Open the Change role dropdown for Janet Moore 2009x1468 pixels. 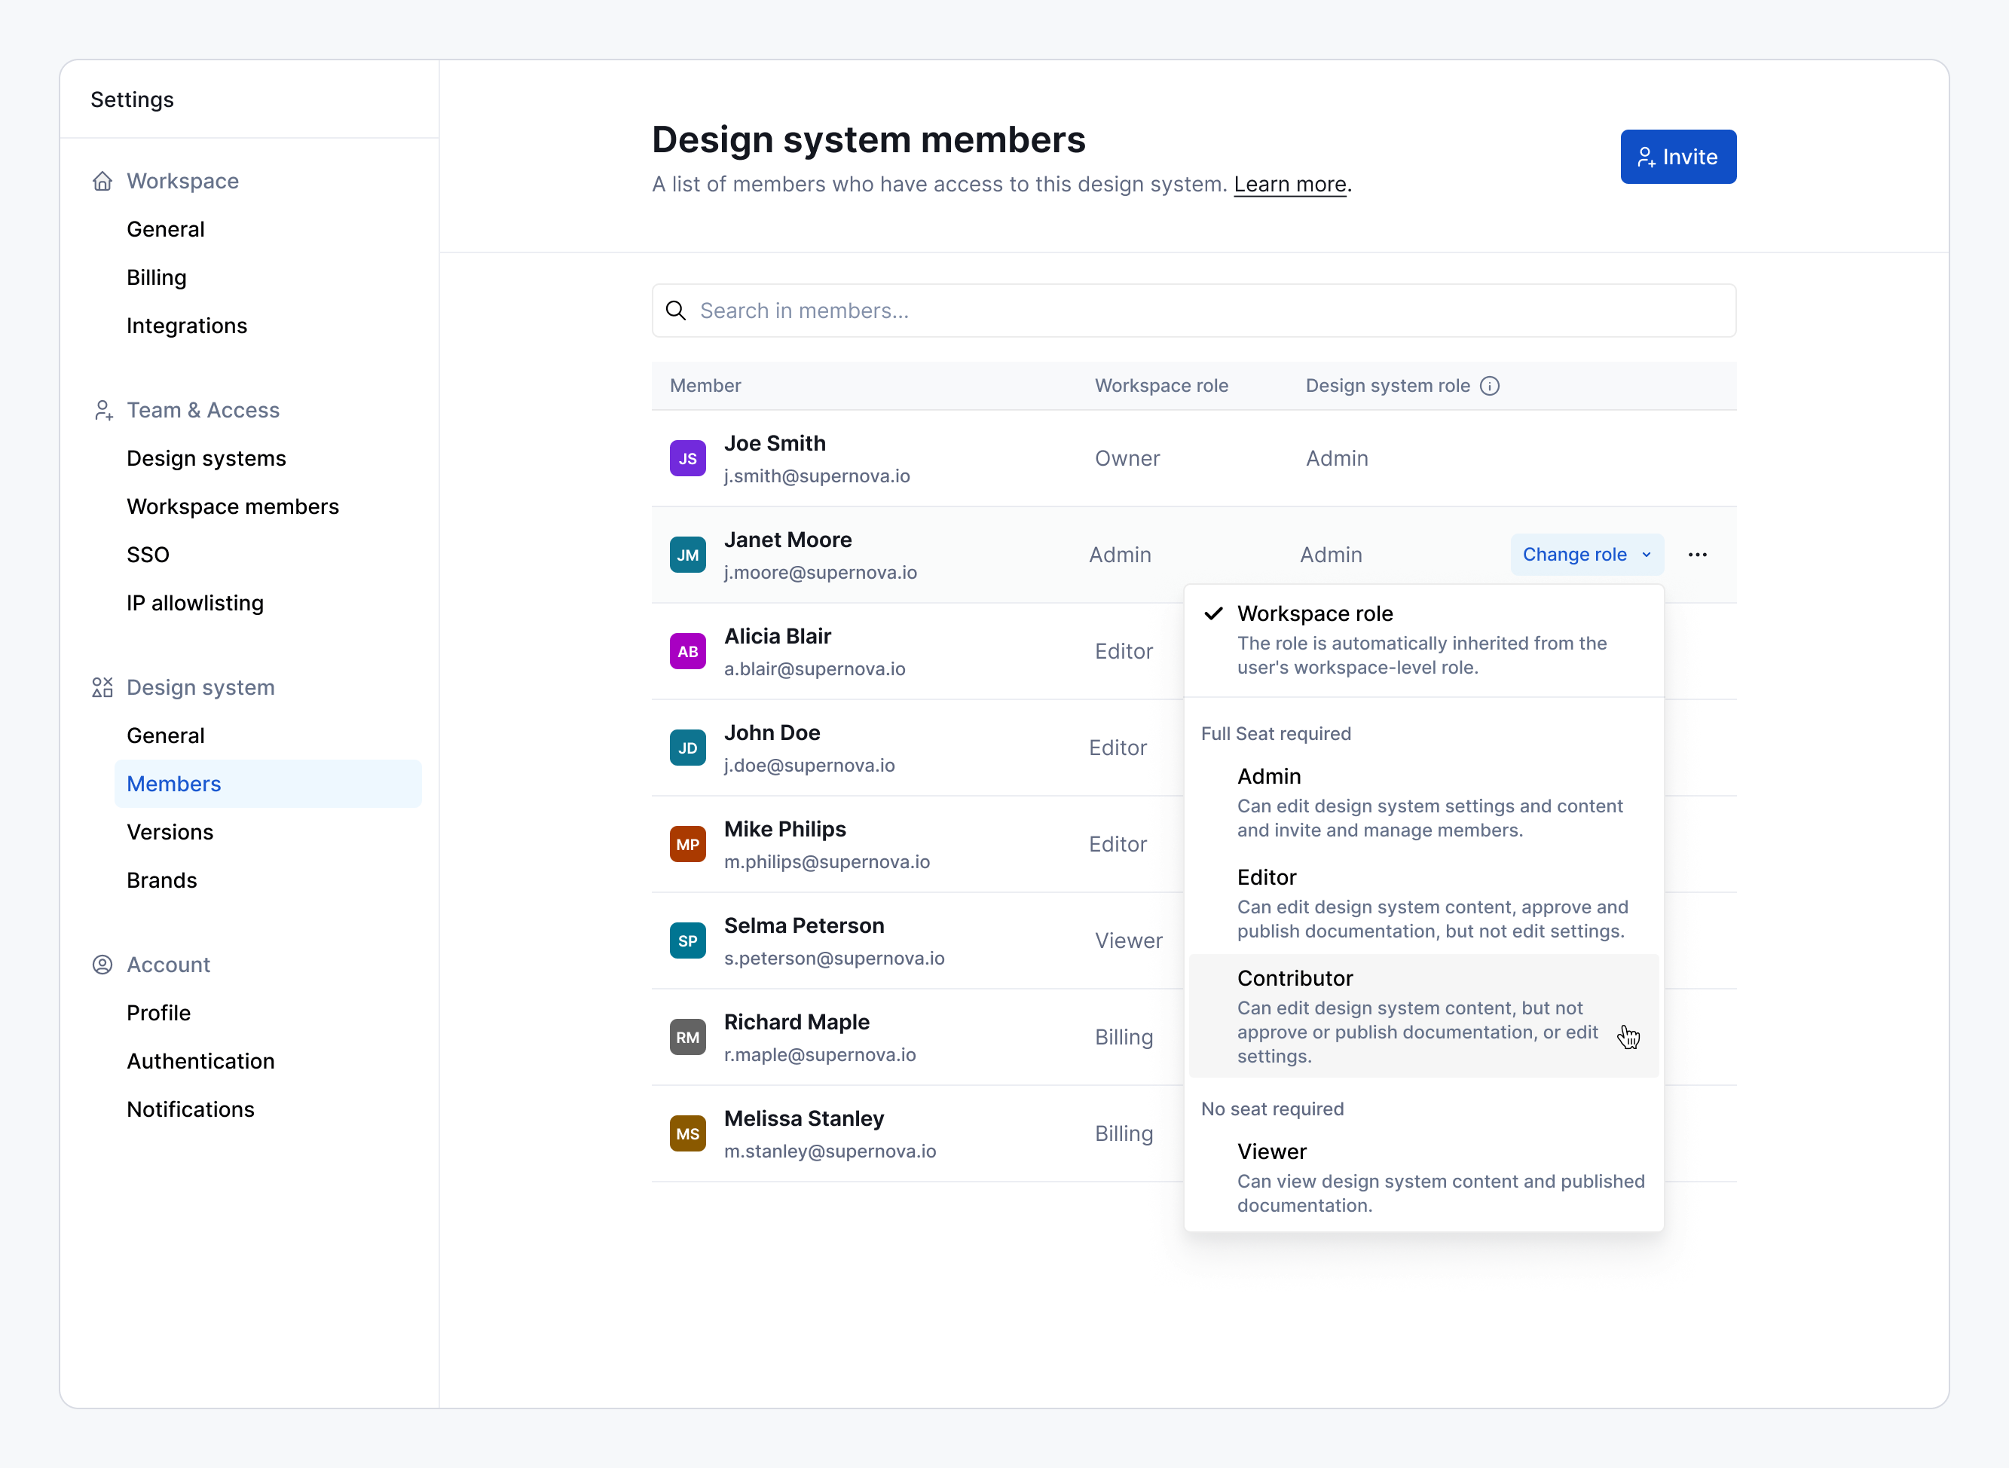click(1587, 555)
